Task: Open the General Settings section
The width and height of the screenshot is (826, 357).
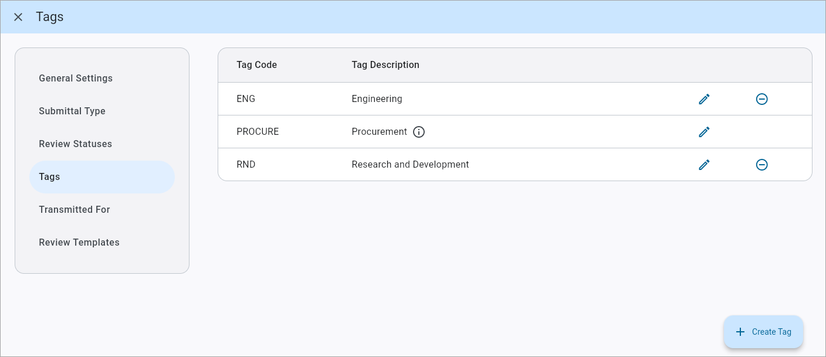Action: pyautogui.click(x=76, y=78)
